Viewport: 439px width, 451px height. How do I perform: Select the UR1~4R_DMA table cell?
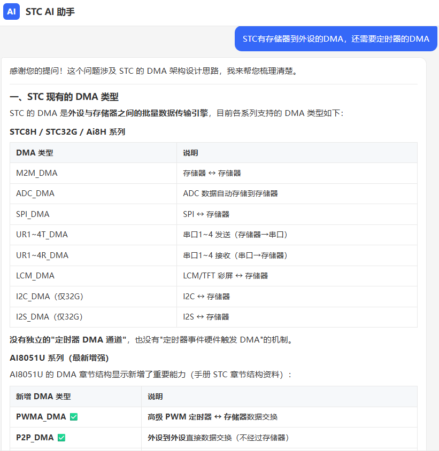tap(93, 255)
